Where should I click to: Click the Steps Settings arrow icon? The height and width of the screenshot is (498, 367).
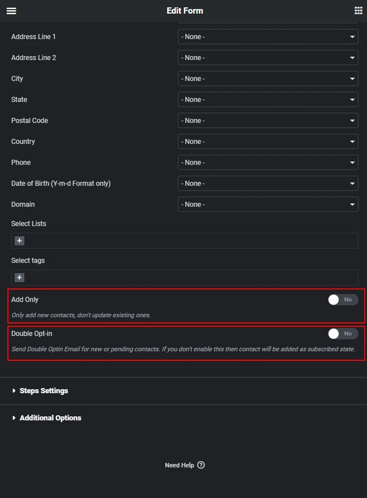(x=14, y=391)
